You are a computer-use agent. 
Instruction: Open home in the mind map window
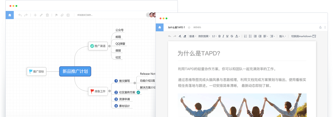pyautogui.click(x=10, y=15)
